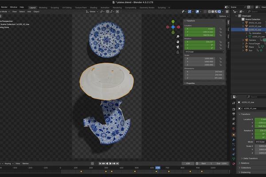Click the green Y axis on navigation gizmo
This screenshot has width=266, height=177.
point(173,22)
